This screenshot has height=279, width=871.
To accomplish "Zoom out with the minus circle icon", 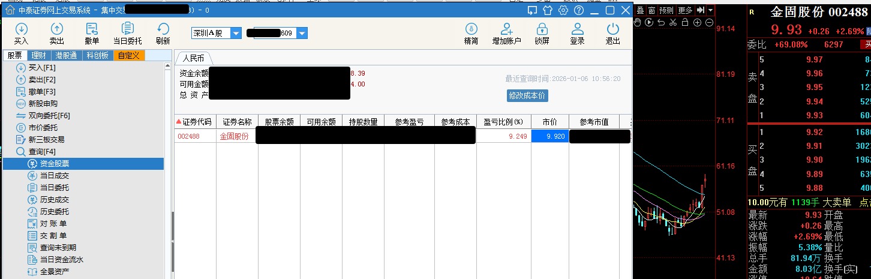I will point(709,23).
